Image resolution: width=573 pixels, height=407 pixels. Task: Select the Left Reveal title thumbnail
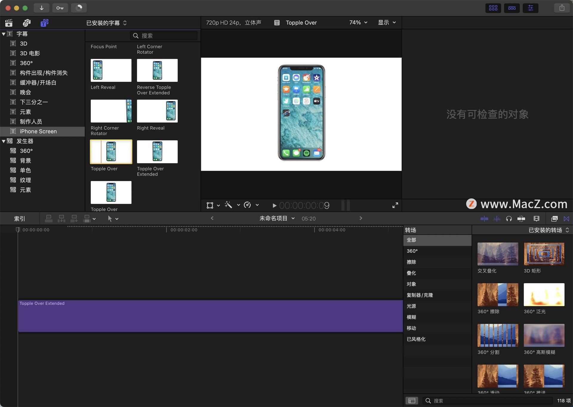111,70
